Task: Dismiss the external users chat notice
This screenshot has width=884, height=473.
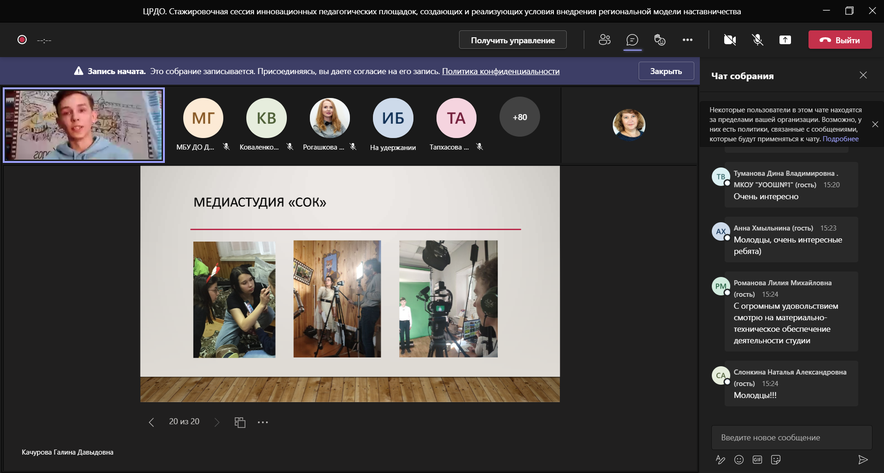Action: 875,124
